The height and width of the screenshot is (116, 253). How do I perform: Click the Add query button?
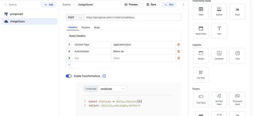click(49, 5)
